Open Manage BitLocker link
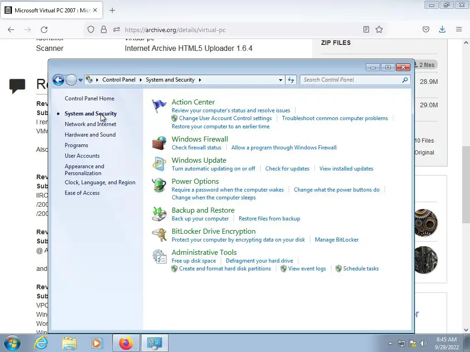470x352 pixels. (x=336, y=240)
